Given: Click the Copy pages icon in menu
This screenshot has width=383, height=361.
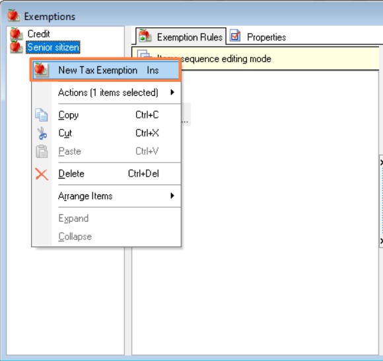Looking at the screenshot, I should click(42, 115).
